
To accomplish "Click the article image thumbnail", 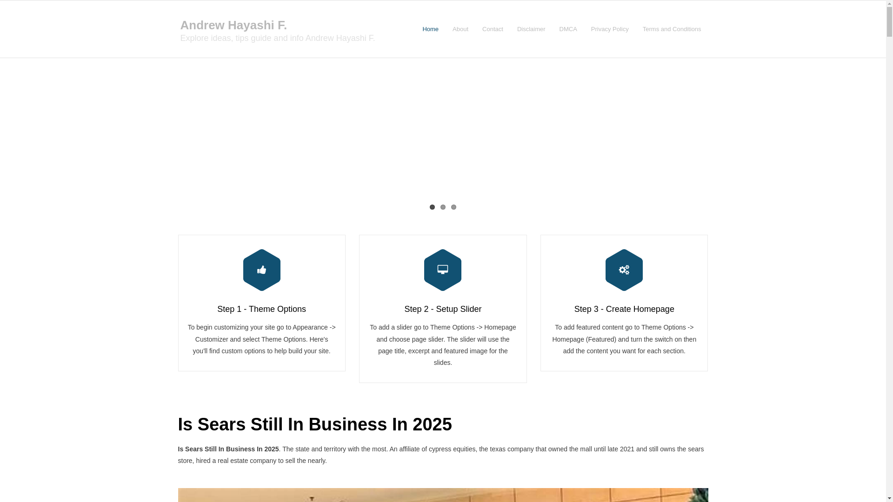I will (443, 495).
